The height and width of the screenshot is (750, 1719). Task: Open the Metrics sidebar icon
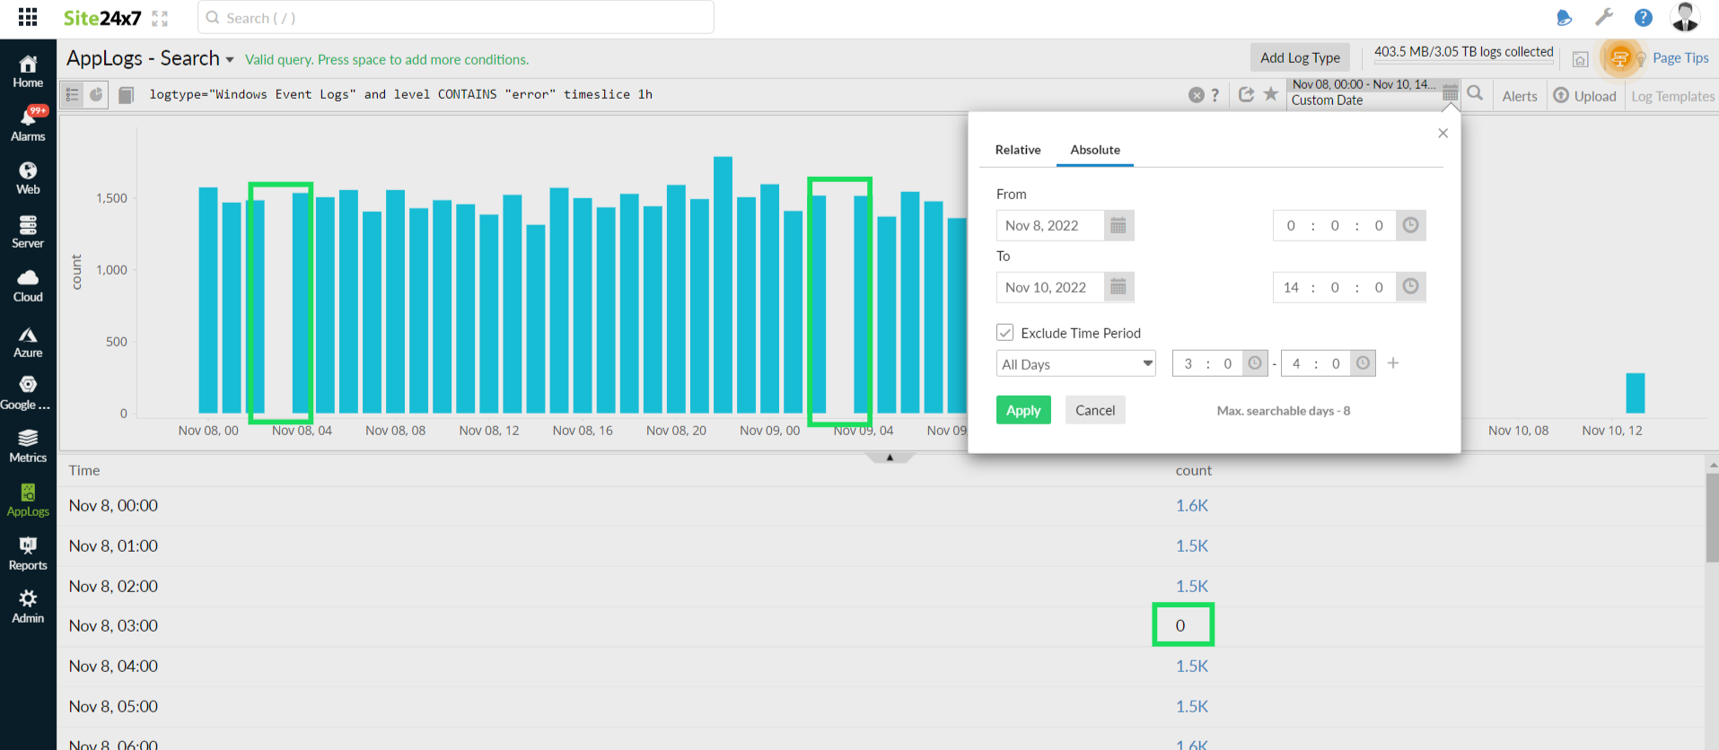(28, 445)
